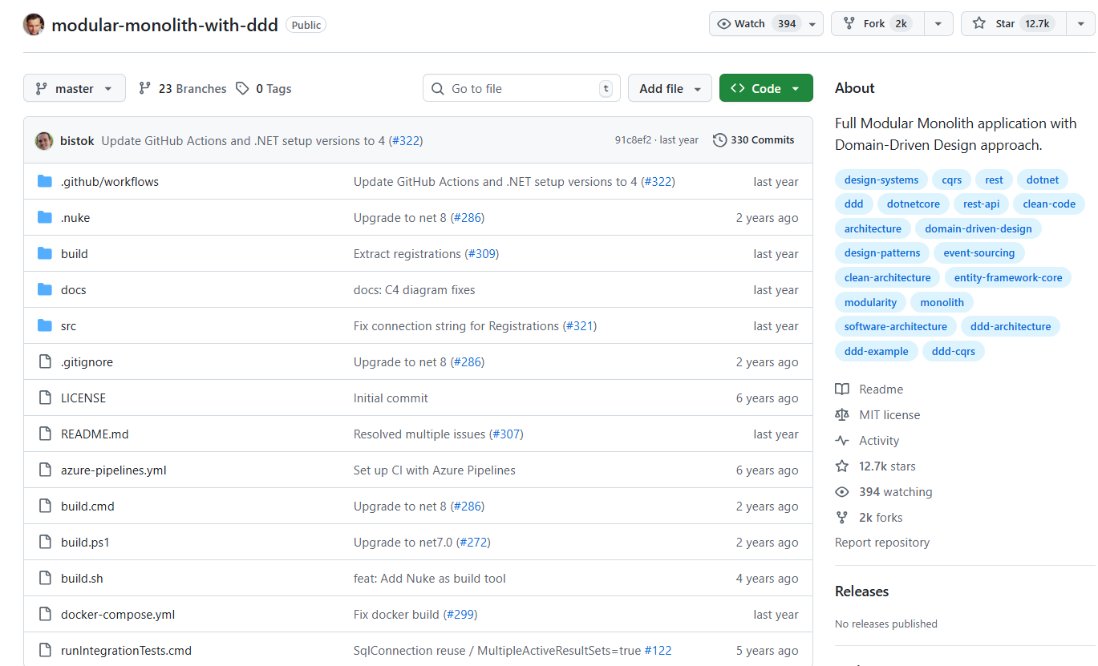Open the 'docs: C4 diagram fixes' commit

click(414, 290)
